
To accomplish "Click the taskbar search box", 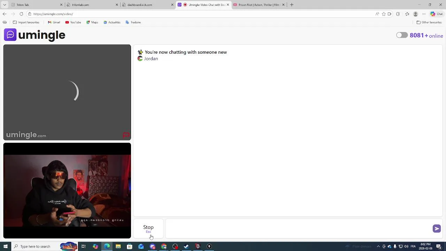I will tap(45, 246).
